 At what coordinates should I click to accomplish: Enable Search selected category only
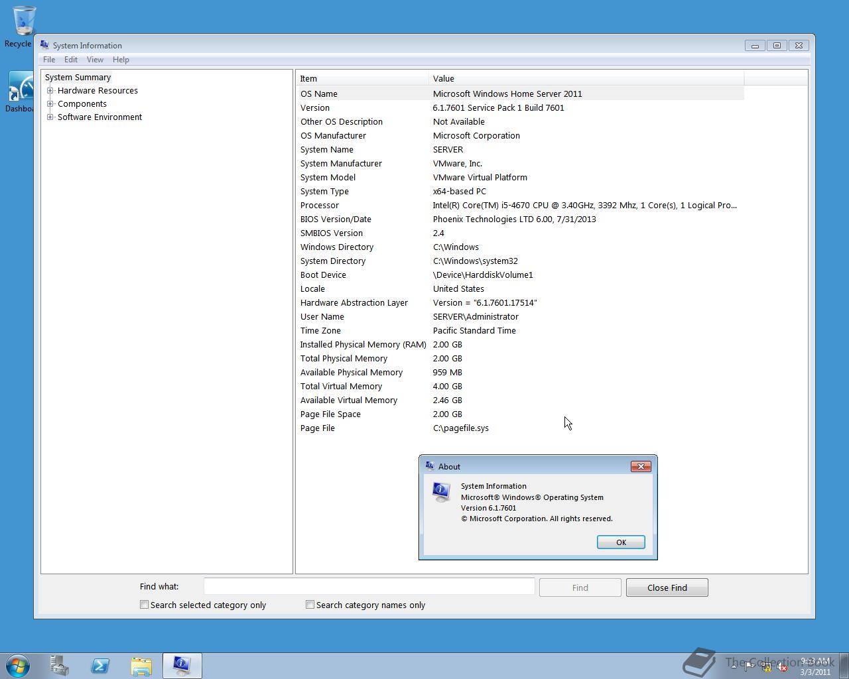(x=144, y=605)
